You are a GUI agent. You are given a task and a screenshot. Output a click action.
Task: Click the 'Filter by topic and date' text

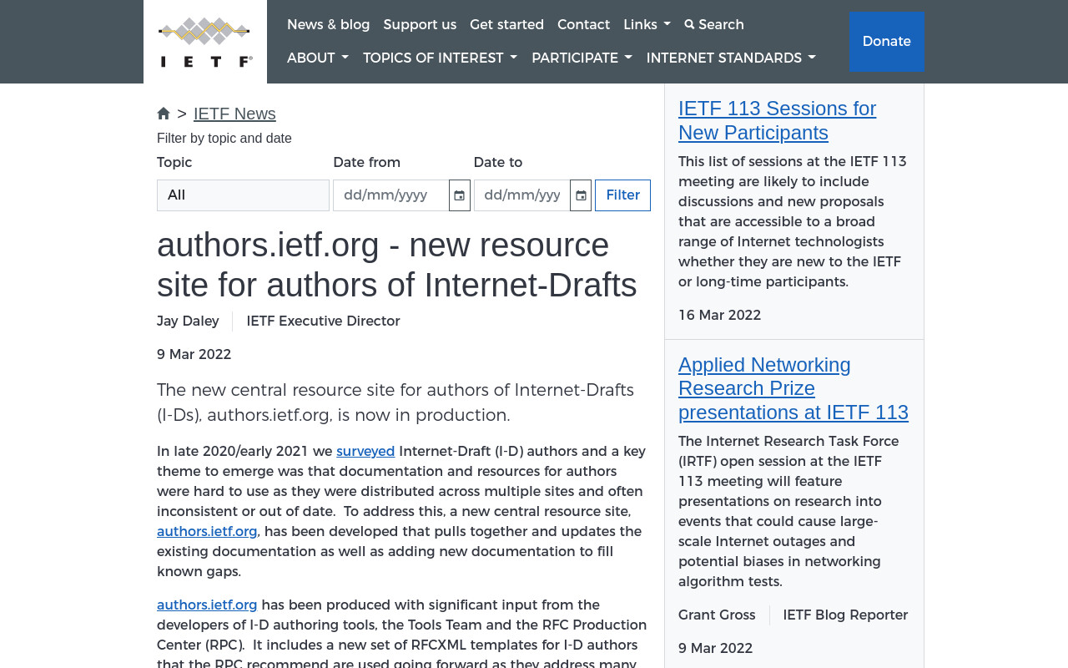pos(224,139)
